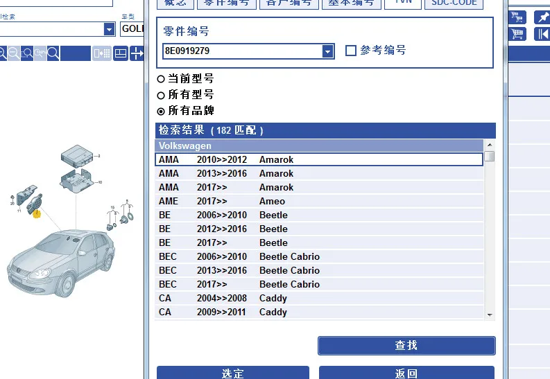Click the 选定 select button

point(233,373)
